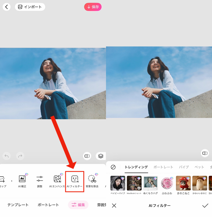This screenshot has height=217, width=212.
Task: Open the layers stack icon
Action: pos(101,156)
